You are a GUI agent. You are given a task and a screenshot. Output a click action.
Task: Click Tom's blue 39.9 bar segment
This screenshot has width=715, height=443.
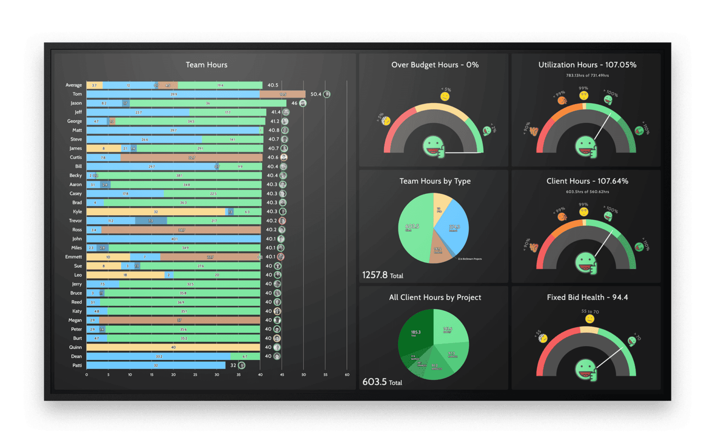pyautogui.click(x=173, y=94)
